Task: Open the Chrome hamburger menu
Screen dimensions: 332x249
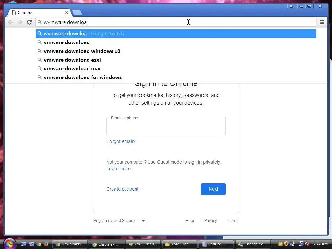Action: point(322,22)
